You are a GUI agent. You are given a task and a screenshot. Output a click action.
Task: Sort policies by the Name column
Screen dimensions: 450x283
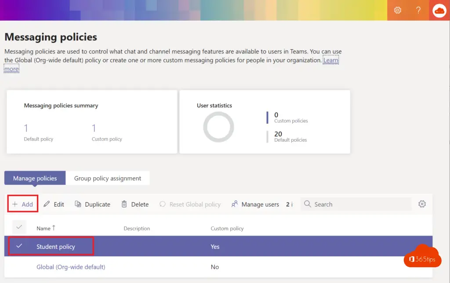[44, 228]
